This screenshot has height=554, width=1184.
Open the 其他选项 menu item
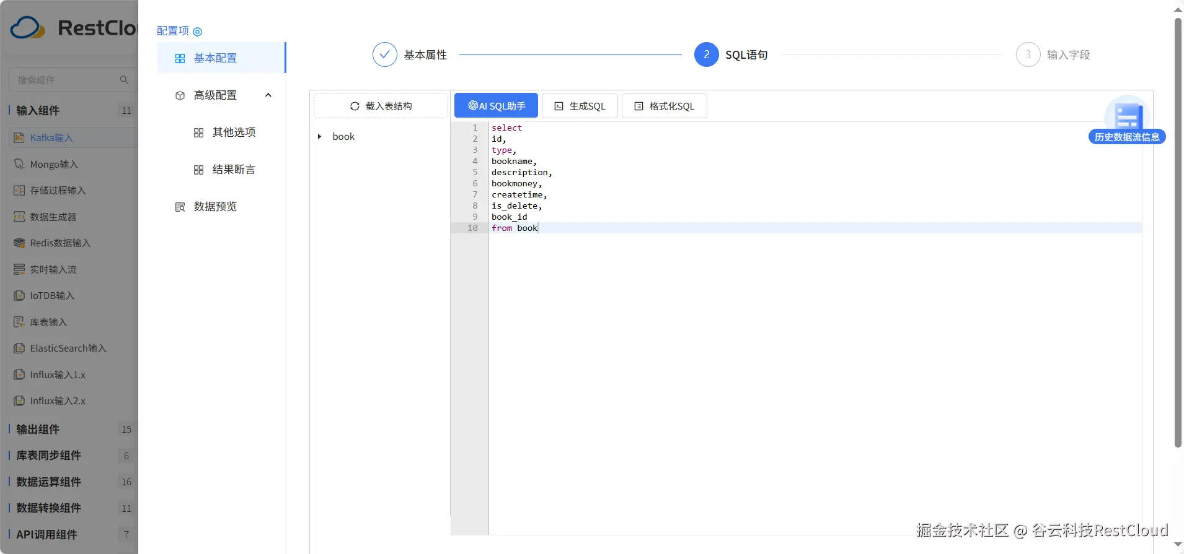click(x=234, y=132)
